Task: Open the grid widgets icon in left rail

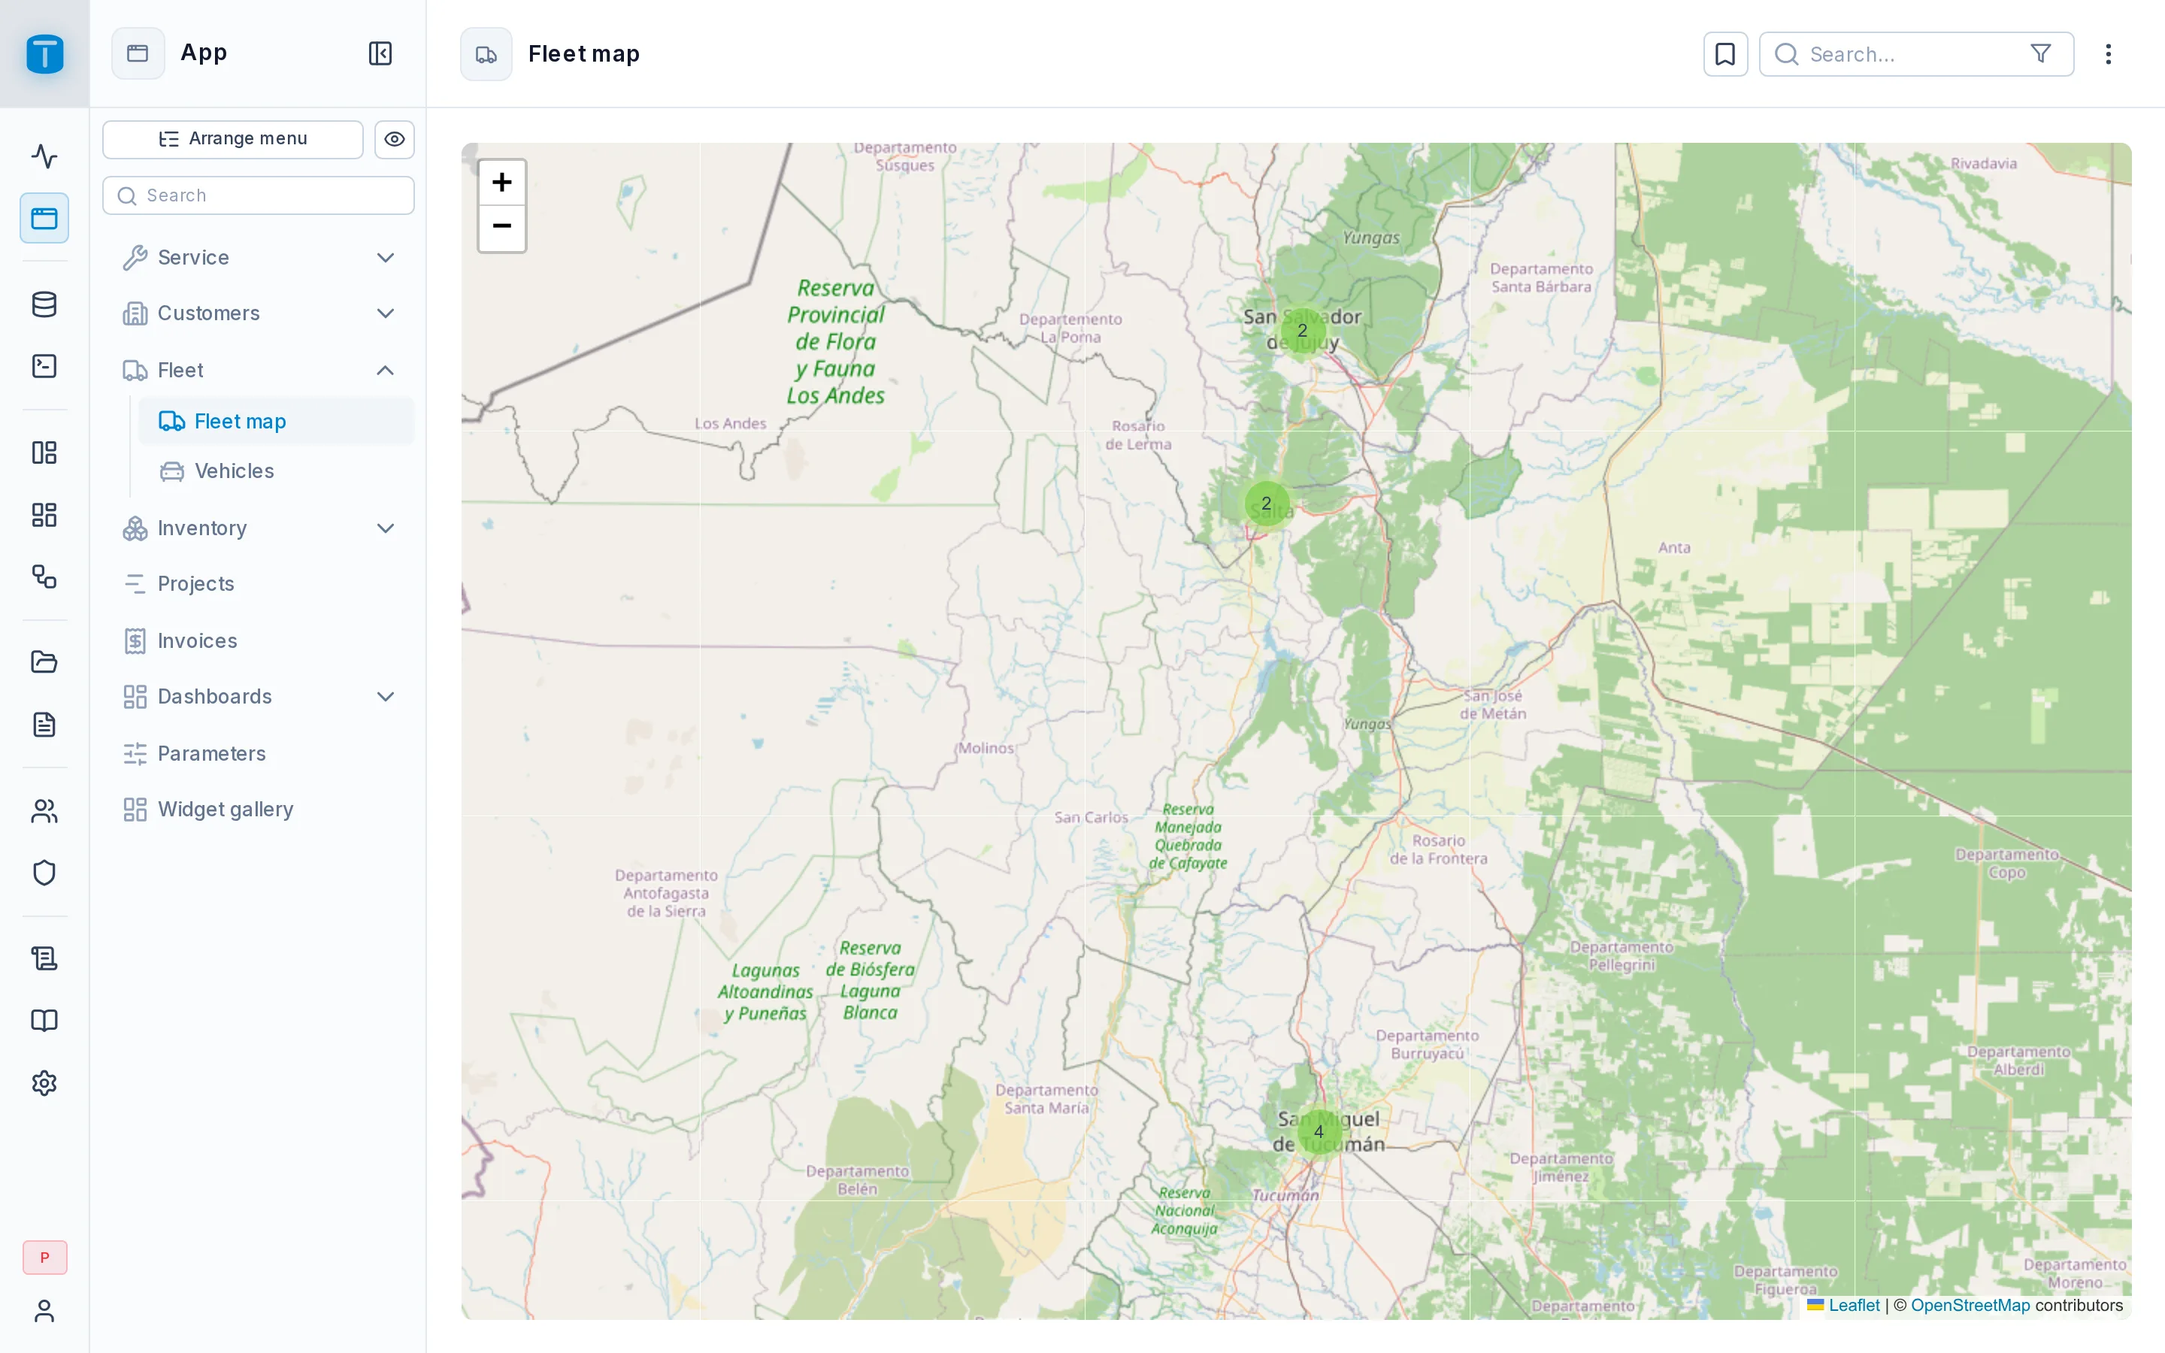Action: point(44,515)
